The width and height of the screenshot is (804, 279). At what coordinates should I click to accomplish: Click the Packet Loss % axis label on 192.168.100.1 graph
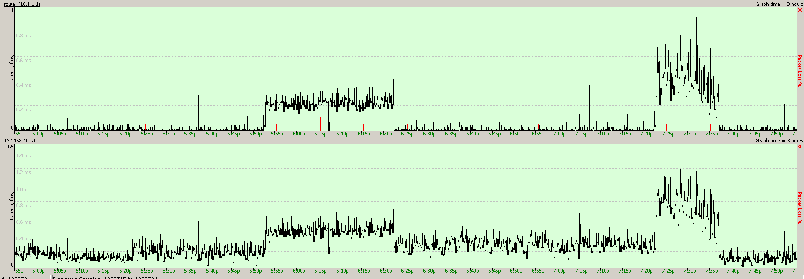tap(800, 208)
